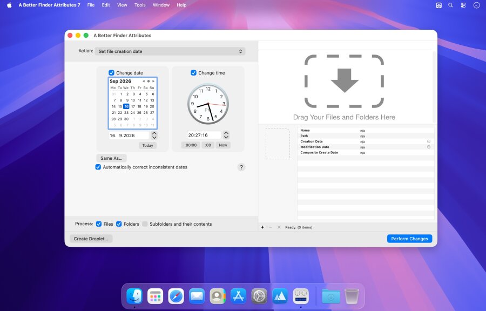Disable the Change time checkbox
The width and height of the screenshot is (486, 311).
pos(193,73)
